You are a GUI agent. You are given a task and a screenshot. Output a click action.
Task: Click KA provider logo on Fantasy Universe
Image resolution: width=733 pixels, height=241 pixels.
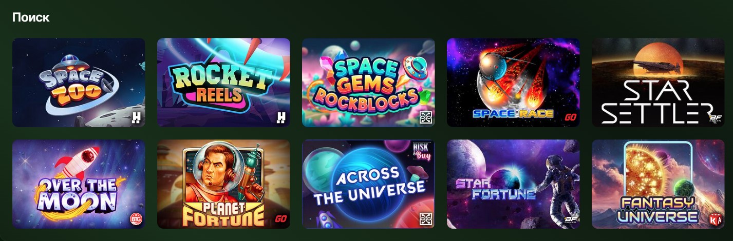pos(715,219)
